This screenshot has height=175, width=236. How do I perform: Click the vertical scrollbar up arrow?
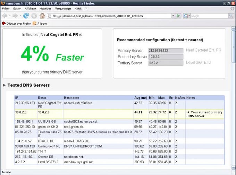click(234, 28)
